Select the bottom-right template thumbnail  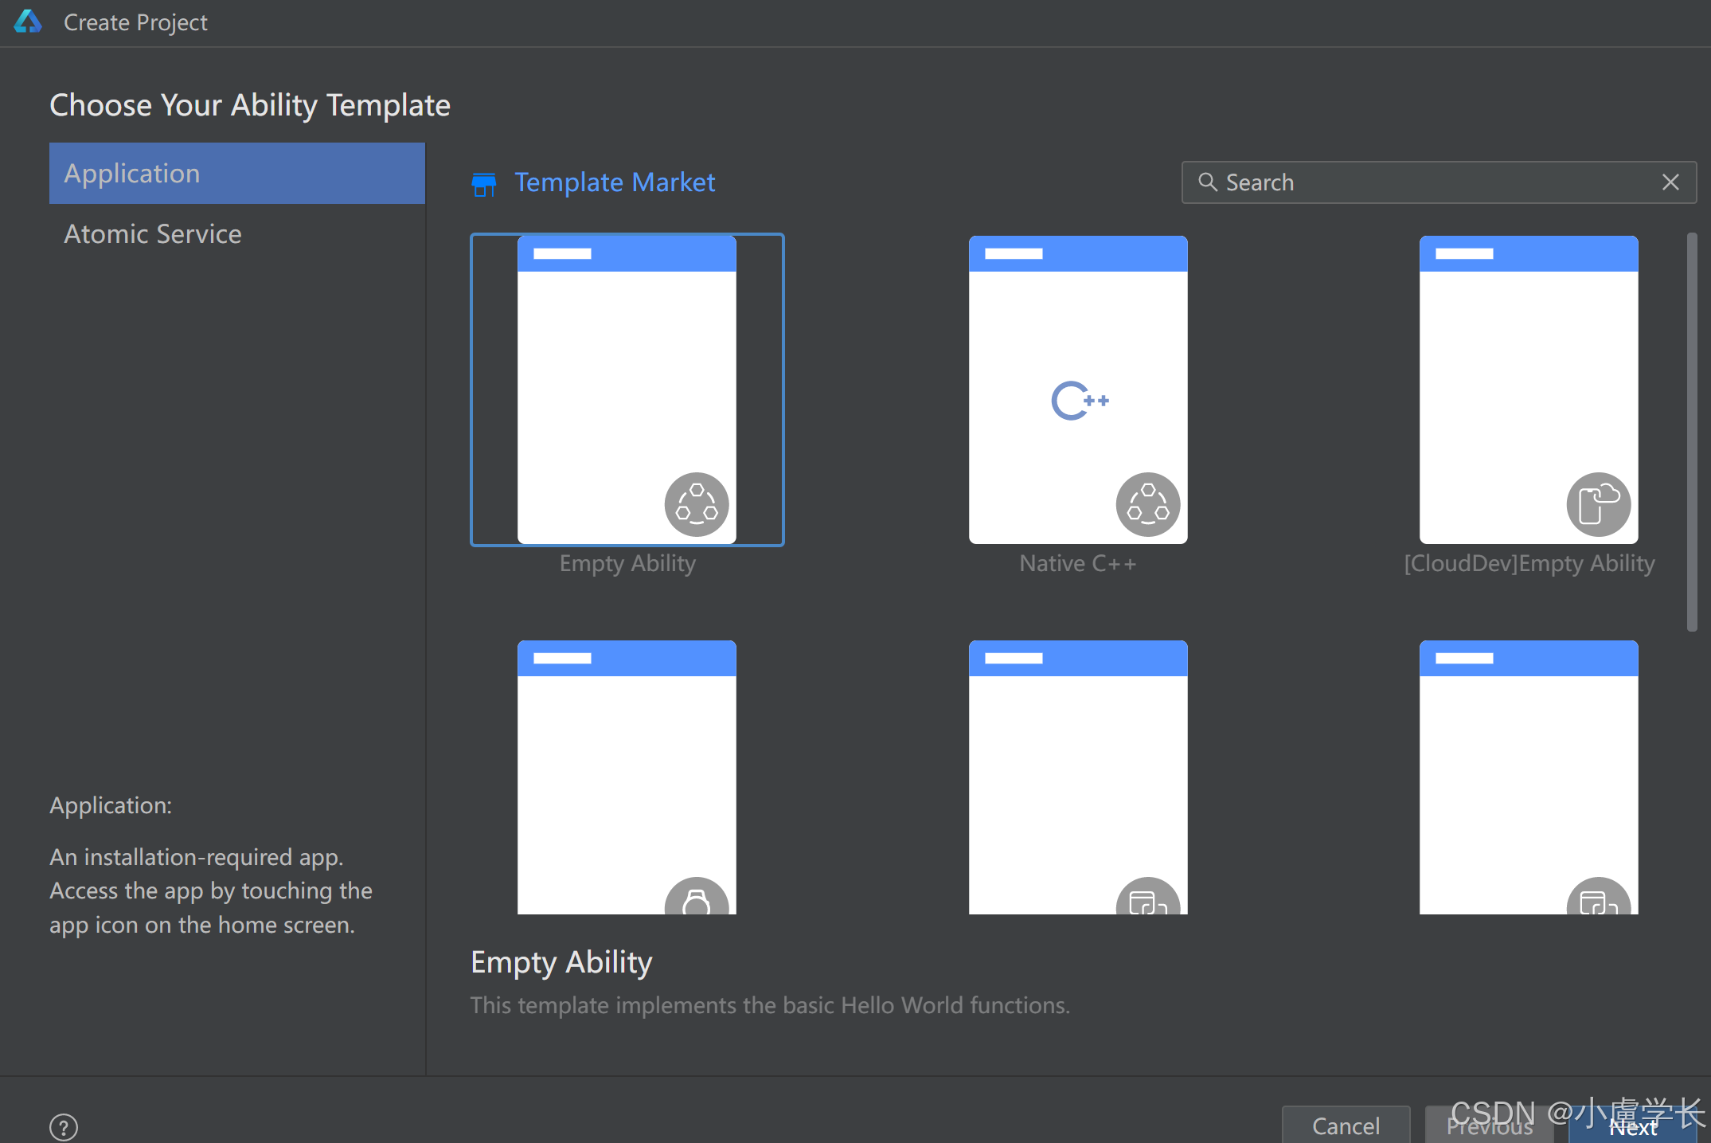1528,777
